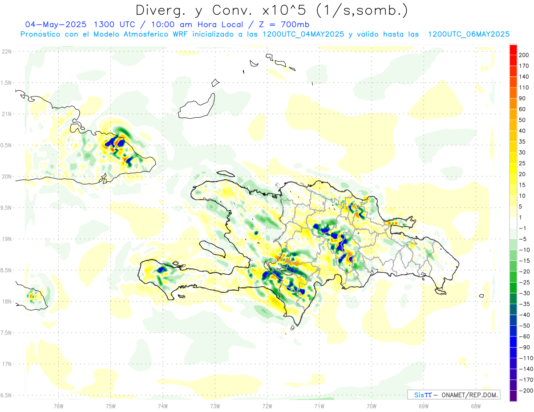Click the '20N' latitude label
The image size is (534, 412).
pyautogui.click(x=6, y=176)
